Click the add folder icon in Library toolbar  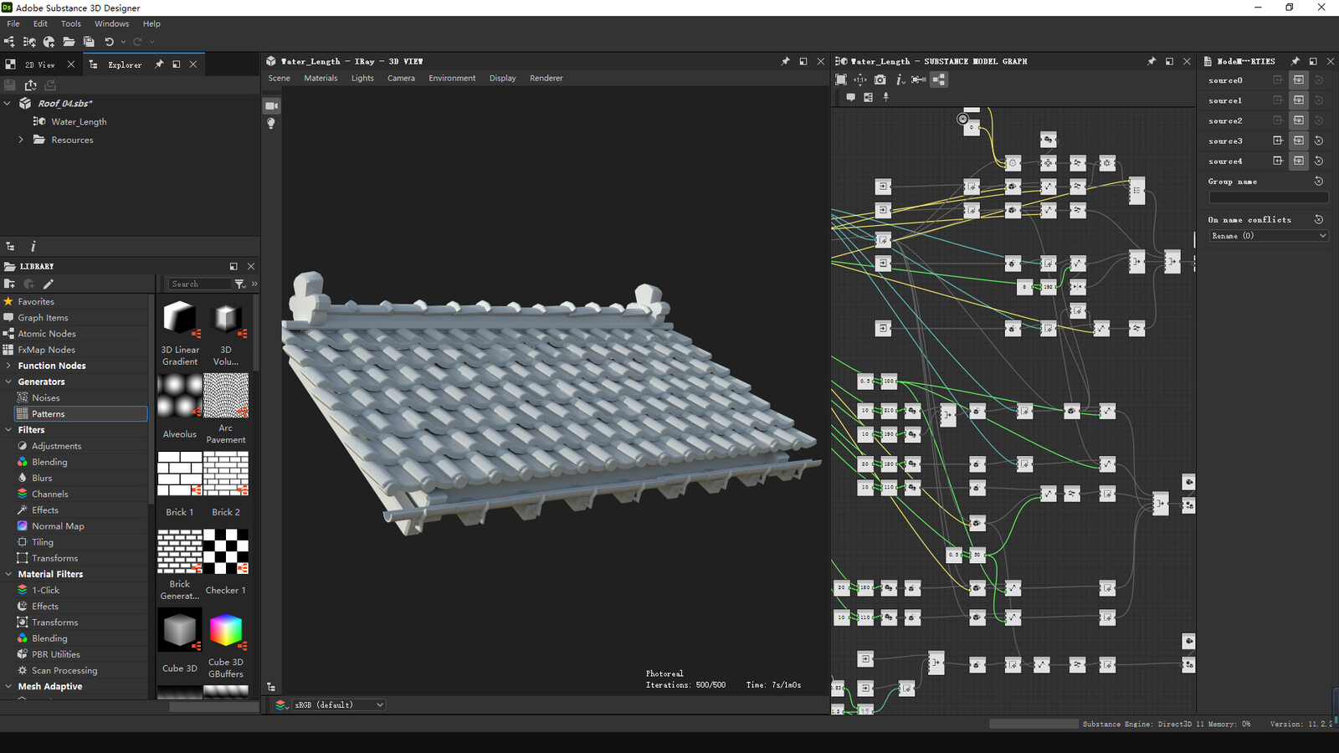[x=10, y=284]
